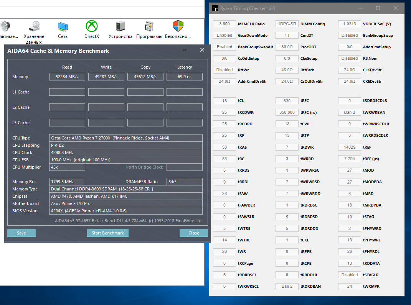
Task: Click BankGroupSwapAlt Enabled value
Action: click(224, 47)
